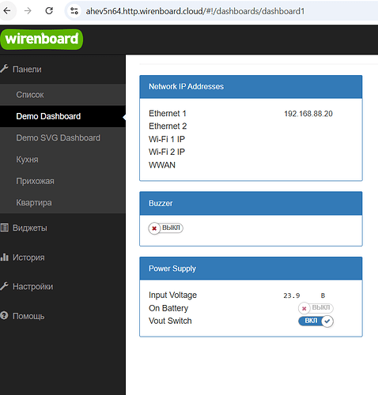This screenshot has width=378, height=395.
Task: Toggle the Buzzer switch on
Action: tap(165, 228)
